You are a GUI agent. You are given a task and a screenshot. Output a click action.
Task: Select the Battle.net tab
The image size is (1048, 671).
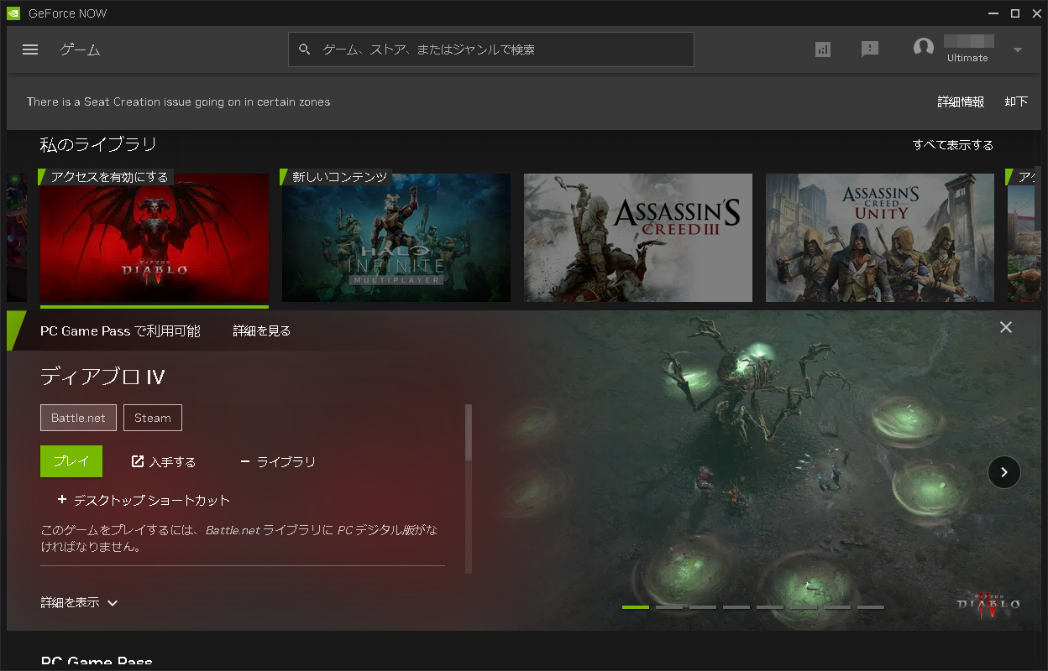point(78,418)
